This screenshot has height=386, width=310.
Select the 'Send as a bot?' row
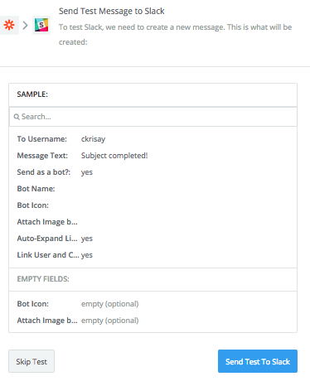coord(153,172)
